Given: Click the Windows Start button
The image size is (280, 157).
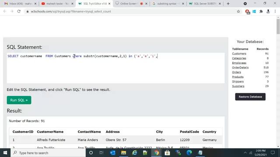Looking at the screenshot, I should [x=5, y=153].
